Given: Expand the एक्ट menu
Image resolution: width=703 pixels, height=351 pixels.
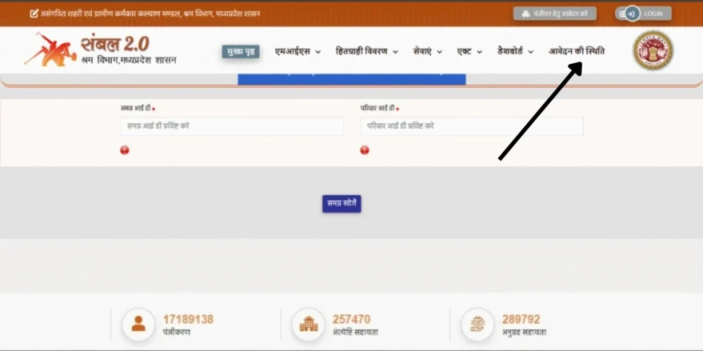Looking at the screenshot, I should 470,51.
